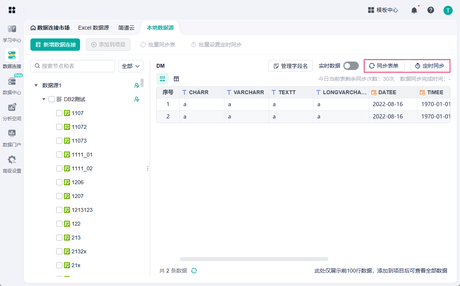The image size is (460, 286).
Task: Check the 213 table checkbox
Action: (59, 237)
